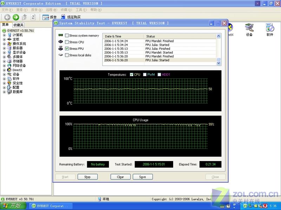
Task: Select the 操作系统 tree icon
Action: 9,44
